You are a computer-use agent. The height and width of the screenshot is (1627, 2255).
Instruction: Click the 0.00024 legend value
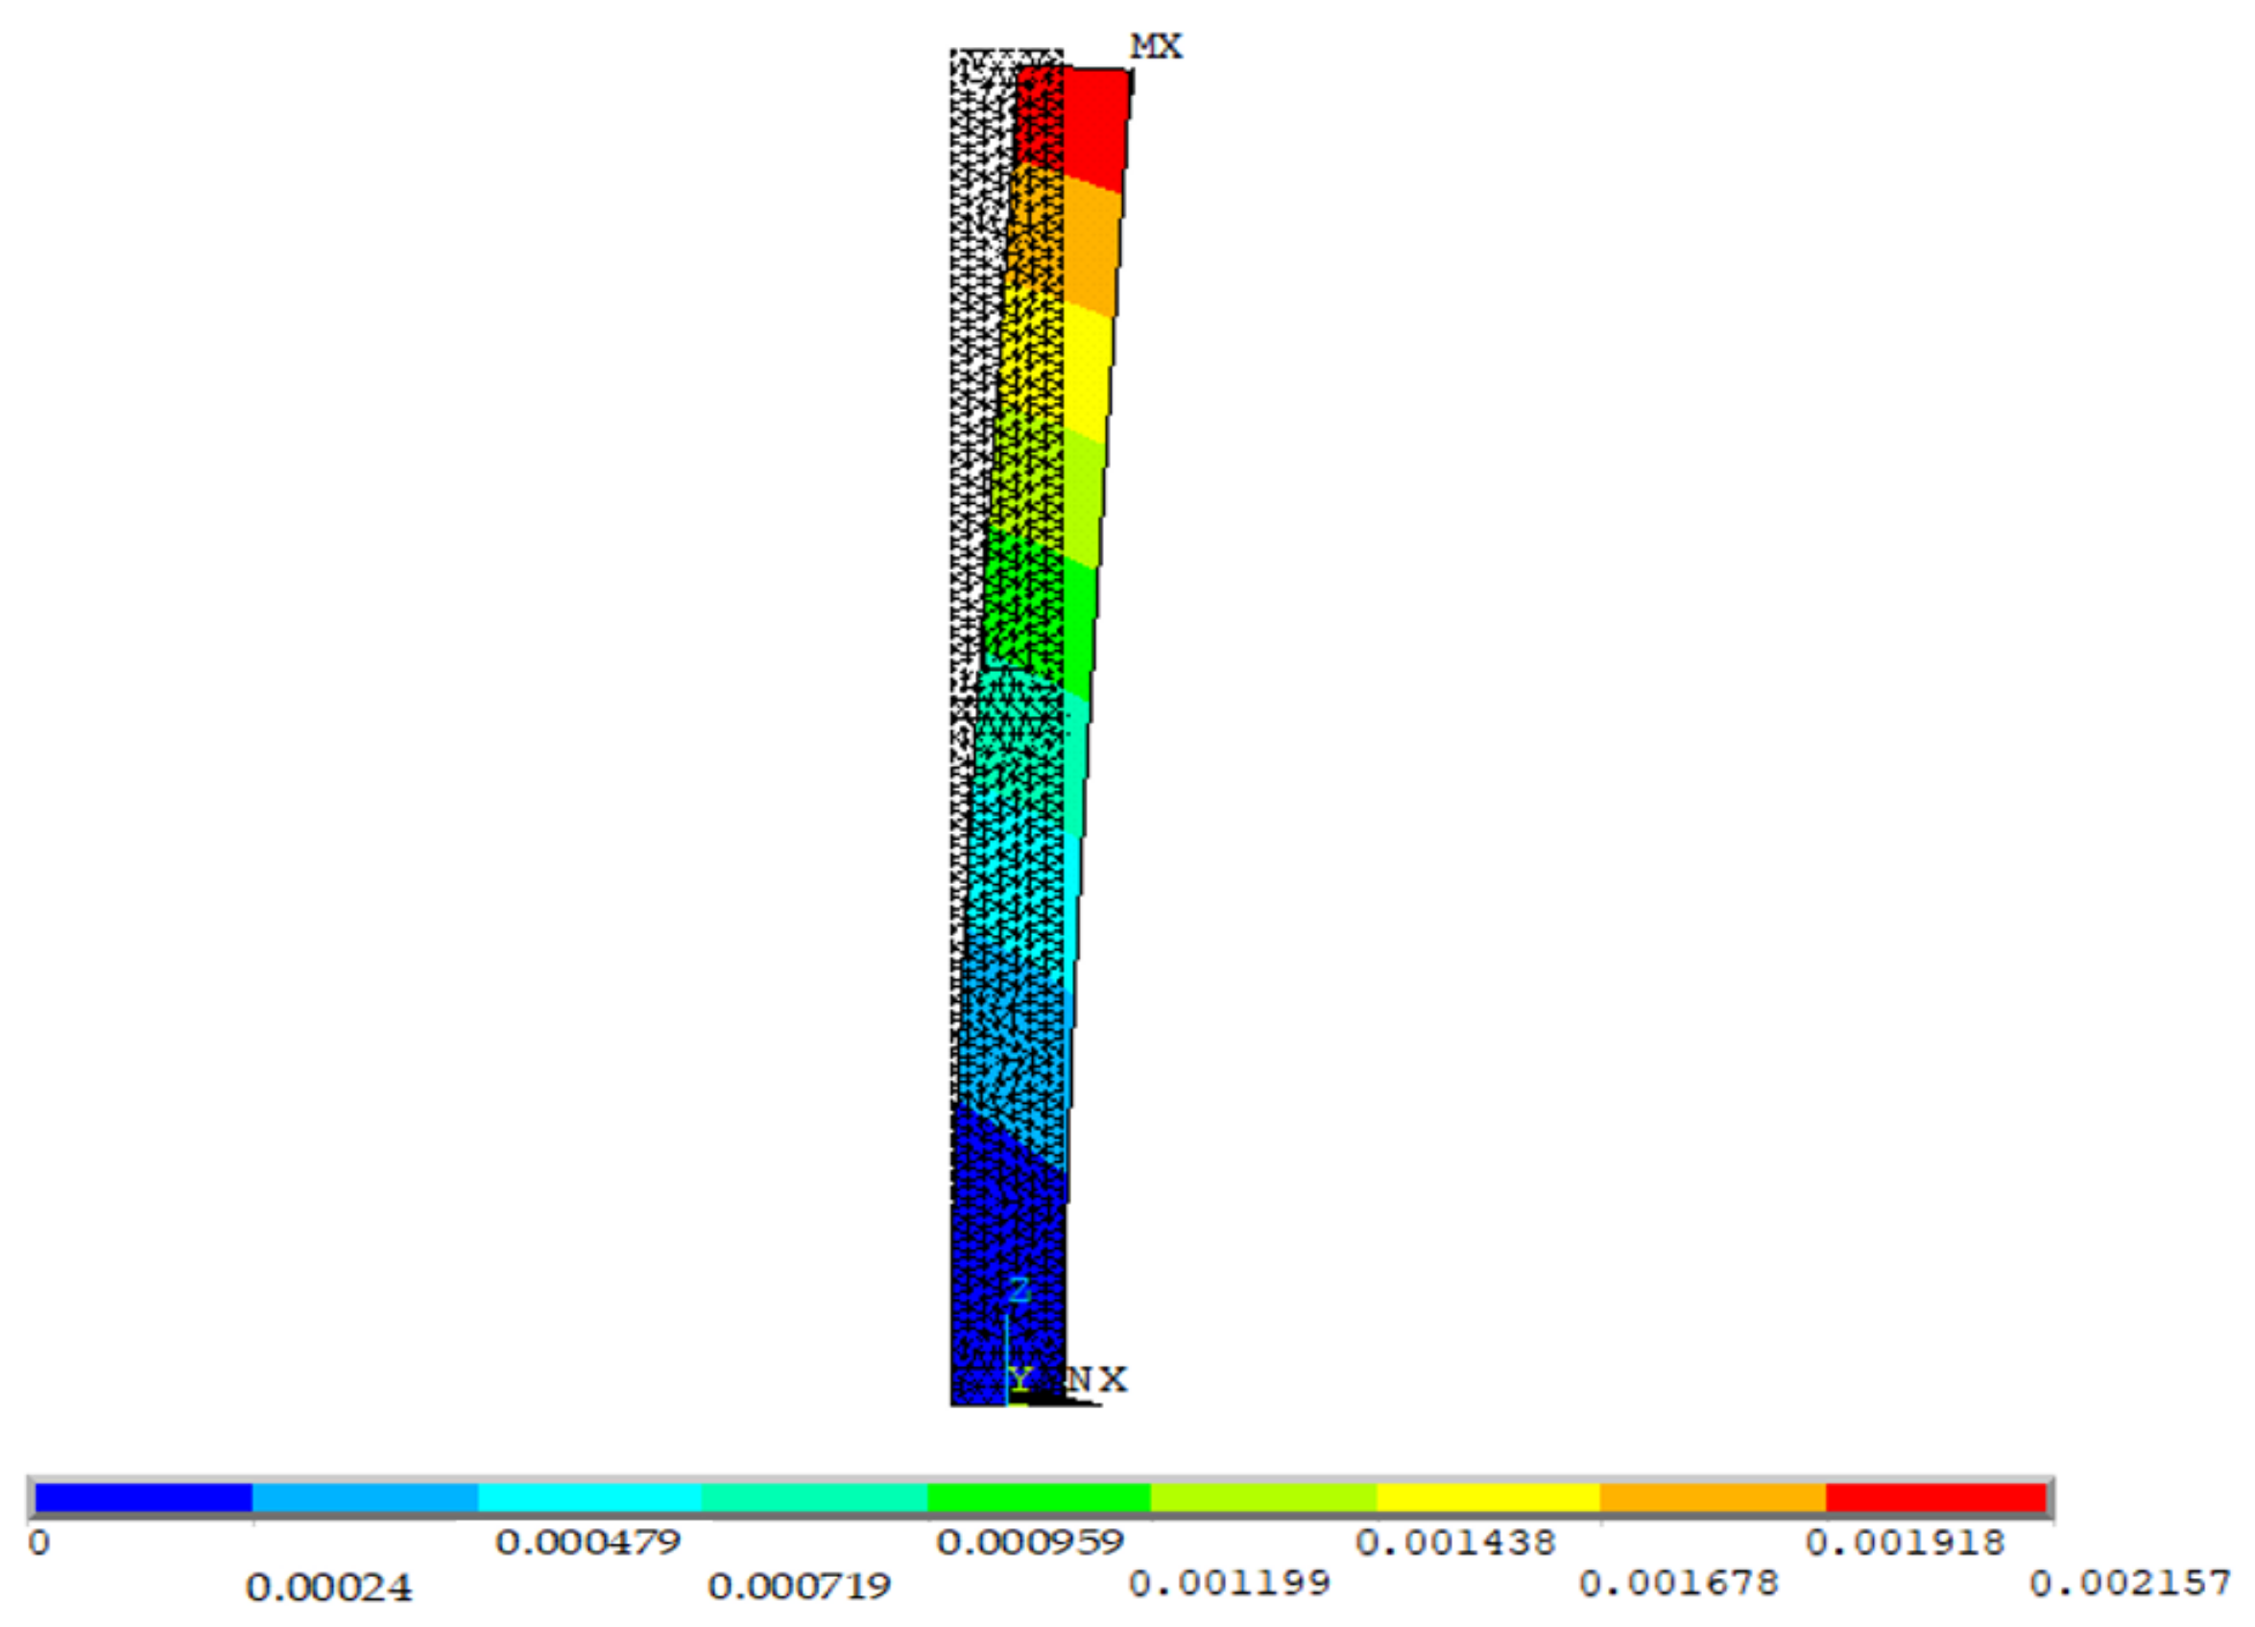(328, 1589)
